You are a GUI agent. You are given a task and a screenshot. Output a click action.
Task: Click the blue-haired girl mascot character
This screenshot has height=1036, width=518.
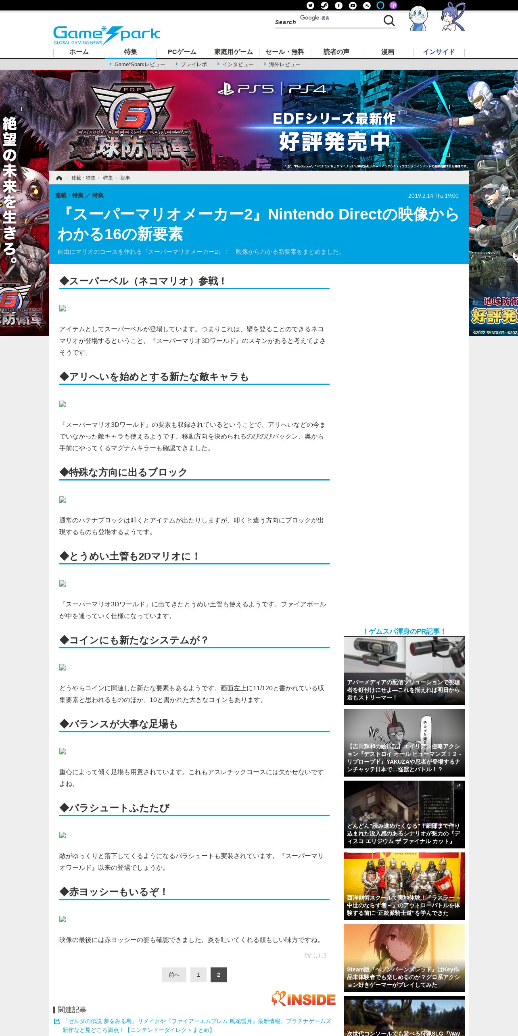point(453,17)
